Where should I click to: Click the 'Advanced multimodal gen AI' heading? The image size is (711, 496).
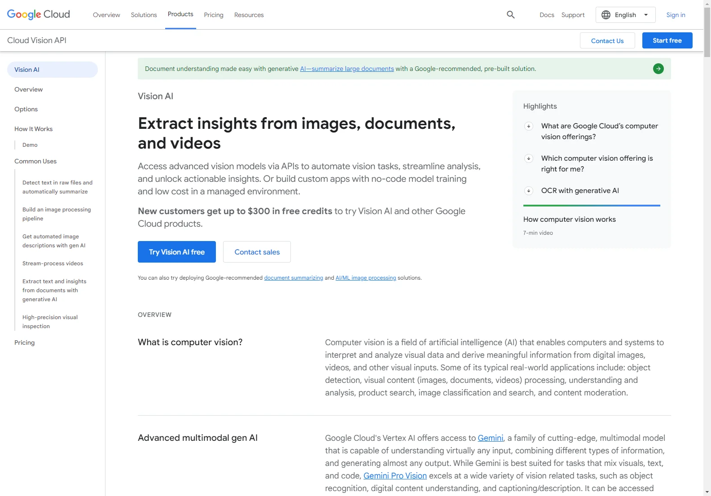point(197,438)
